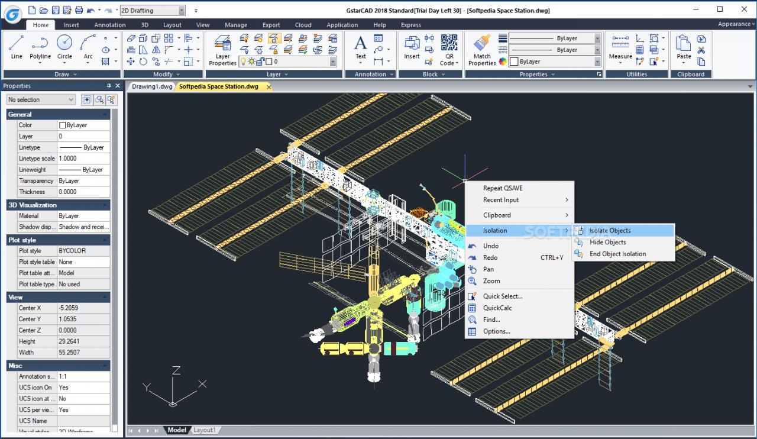Click the Table icon in Annotation panel
757x439 pixels.
(x=378, y=38)
